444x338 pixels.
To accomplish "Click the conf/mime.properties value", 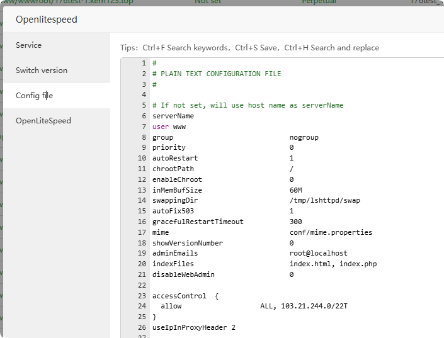I will 331,232.
